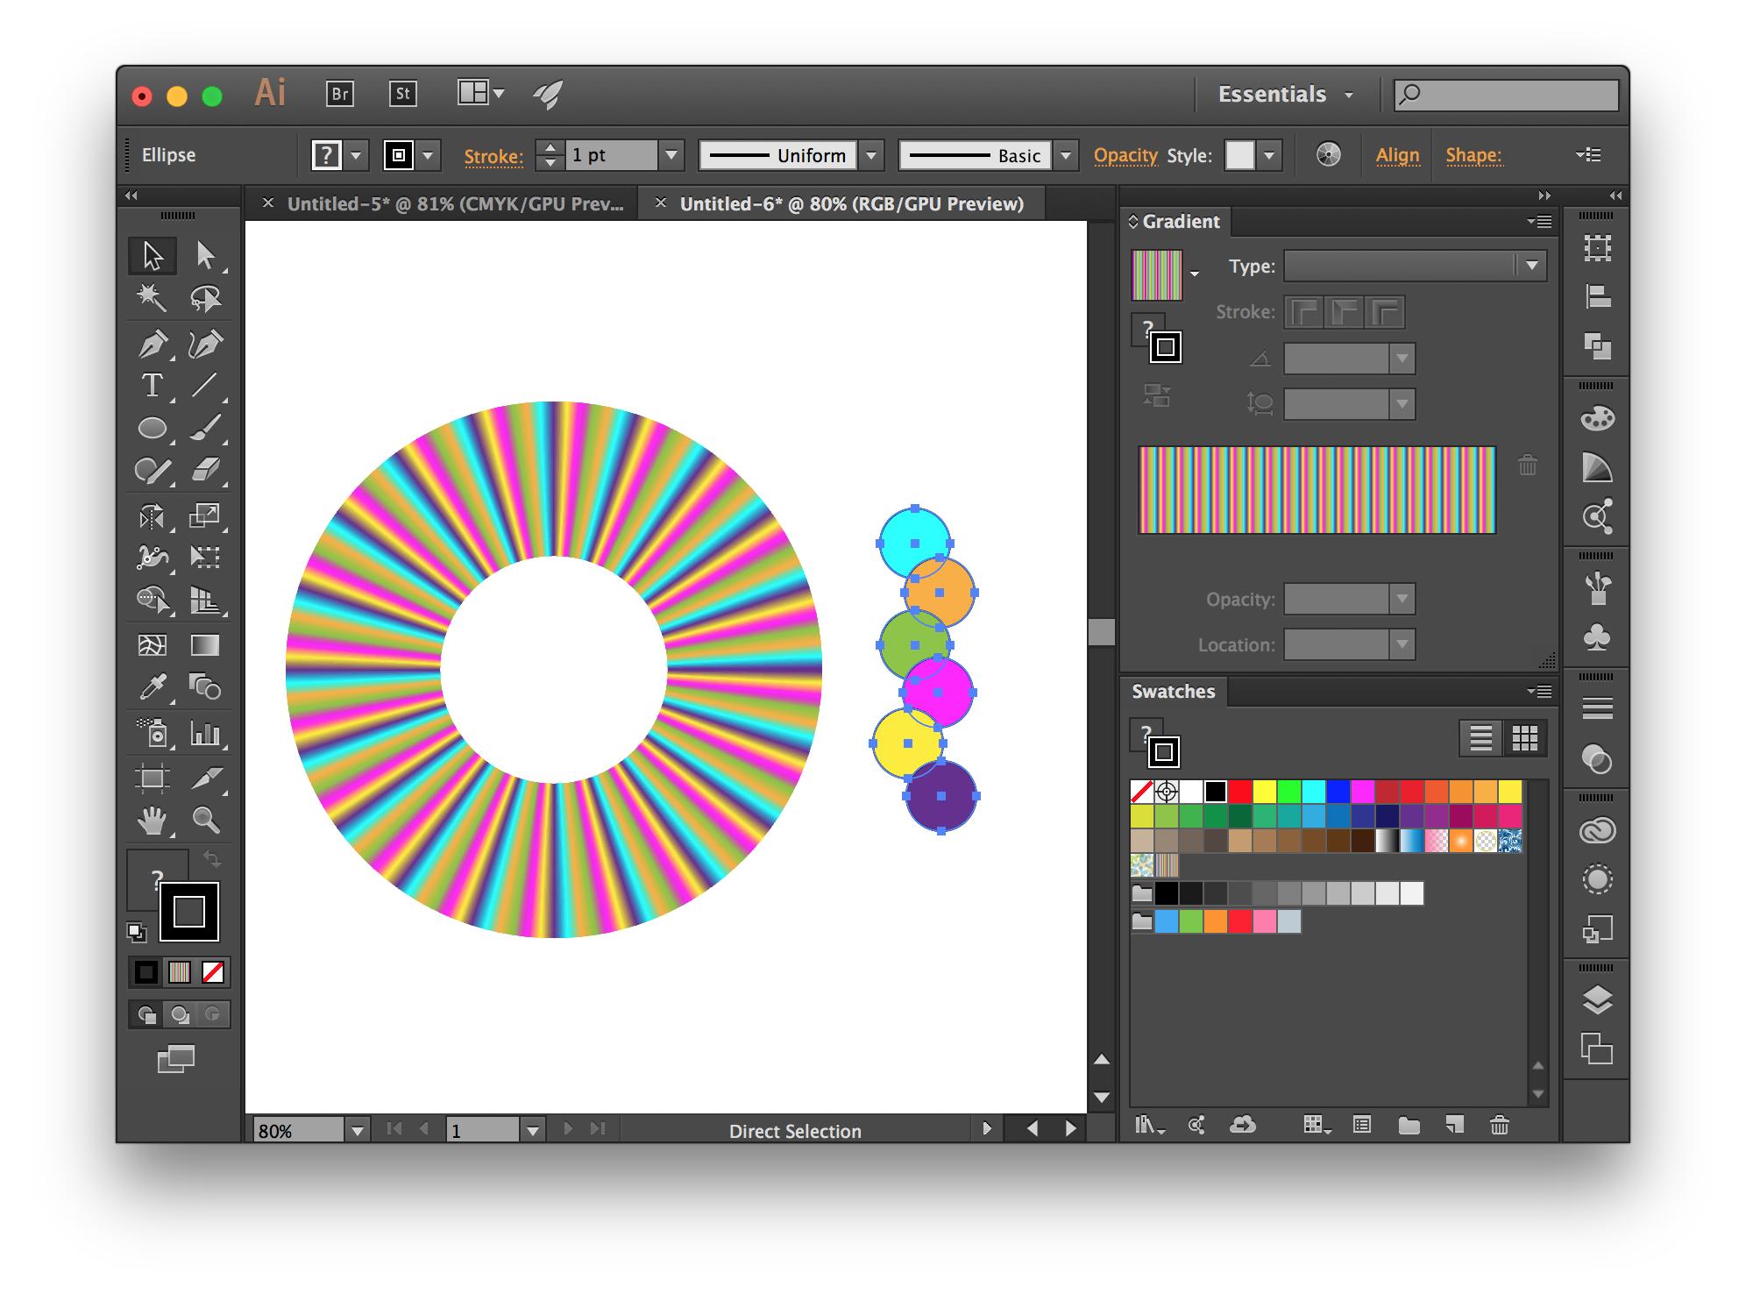
Task: Pick the red swatch in Swatches
Action: (x=1239, y=792)
